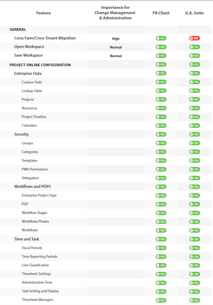Click the G.A. Suite column header

tap(194, 13)
